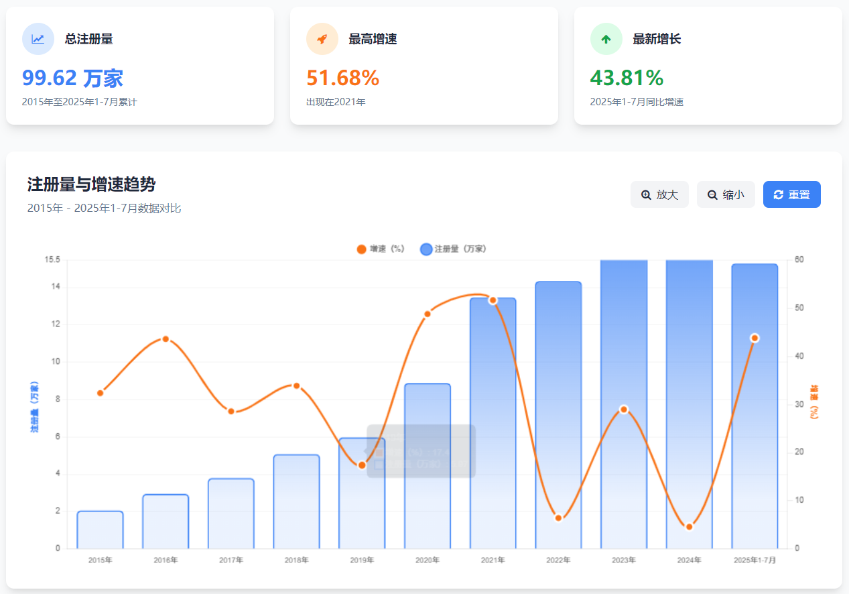Click the zoom-in magnifier icon in 放大
The width and height of the screenshot is (849, 594).
pyautogui.click(x=646, y=194)
